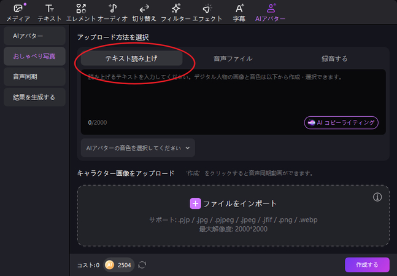Image resolution: width=397 pixels, height=276 pixels.
Task: Expand the AIアバターの音色 voice dropdown
Action: [137, 148]
